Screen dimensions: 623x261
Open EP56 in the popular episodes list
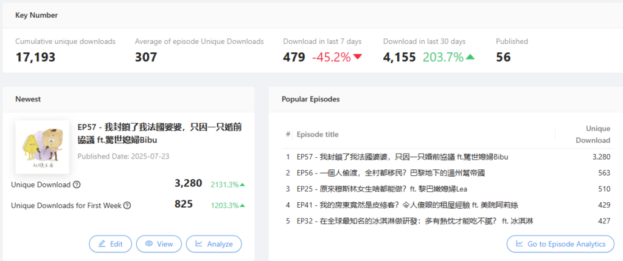[391, 172]
